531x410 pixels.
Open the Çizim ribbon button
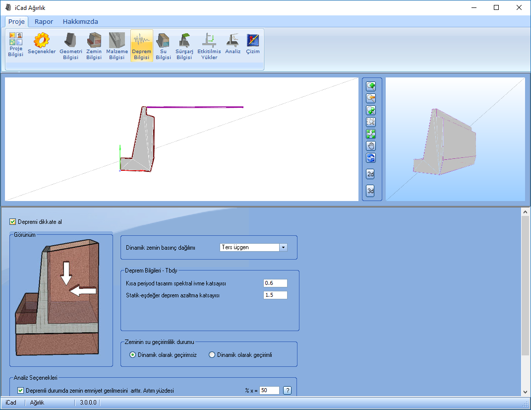point(253,43)
